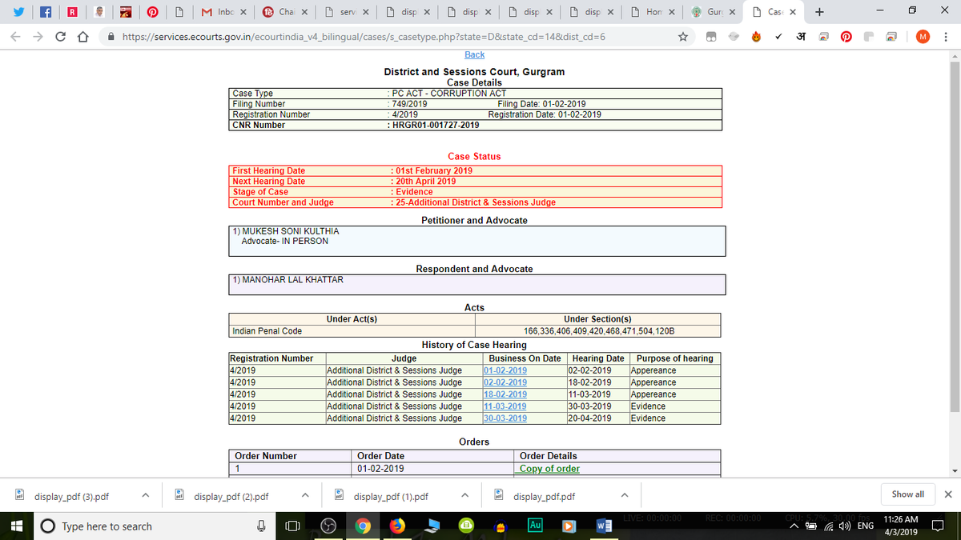
Task: Click Show all downloads button
Action: point(907,494)
